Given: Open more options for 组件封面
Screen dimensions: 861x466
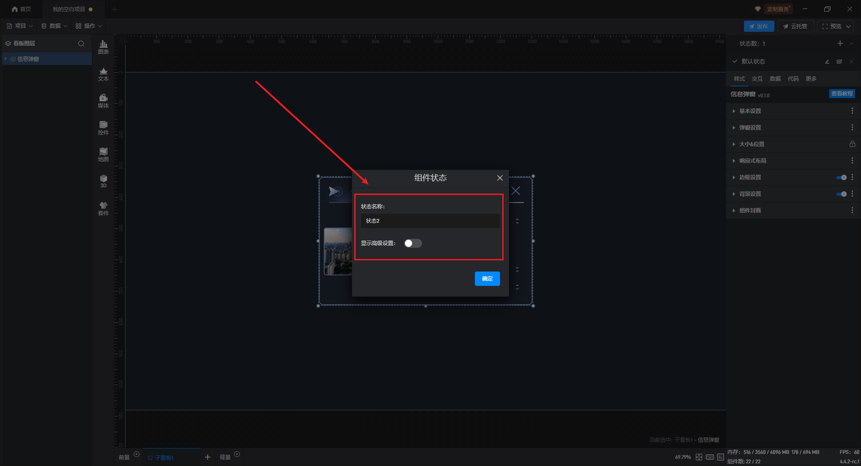Looking at the screenshot, I should 852,210.
